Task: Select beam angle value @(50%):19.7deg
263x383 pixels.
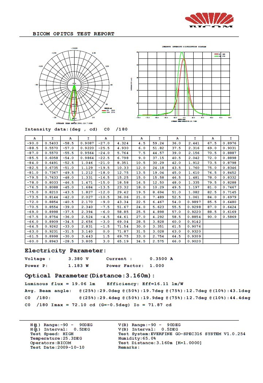Action: point(143,291)
